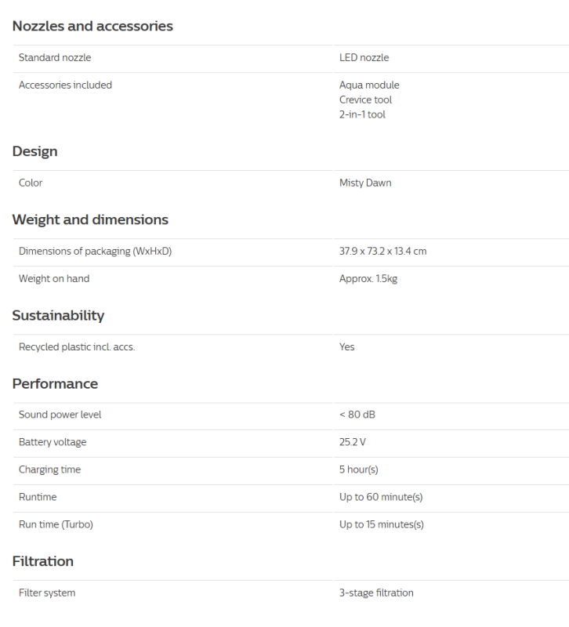569x627 pixels.
Task: Select the Sound power level value
Action: click(x=357, y=415)
